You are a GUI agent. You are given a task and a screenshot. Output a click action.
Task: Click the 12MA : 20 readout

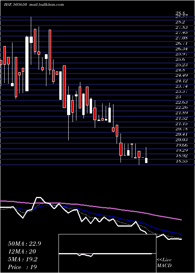click(x=22, y=252)
